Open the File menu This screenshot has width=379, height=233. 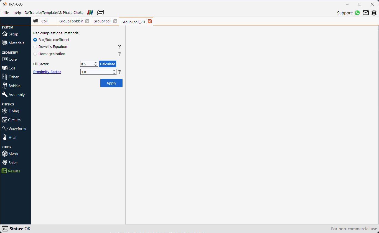[6, 13]
